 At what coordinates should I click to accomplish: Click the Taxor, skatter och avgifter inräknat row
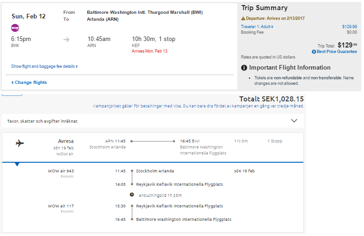[153, 121]
